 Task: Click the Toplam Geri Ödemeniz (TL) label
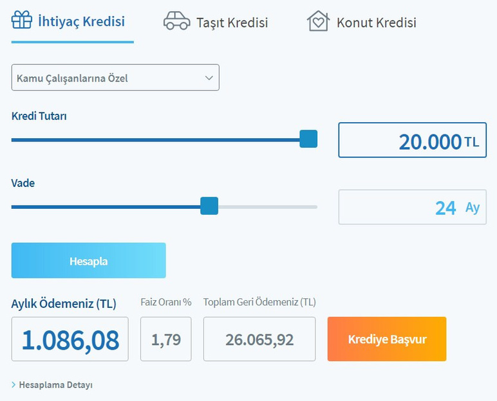click(259, 302)
